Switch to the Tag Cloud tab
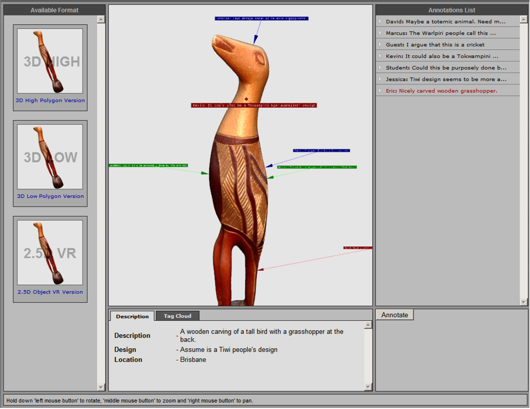Viewport: 530px width, 409px height. pos(177,316)
